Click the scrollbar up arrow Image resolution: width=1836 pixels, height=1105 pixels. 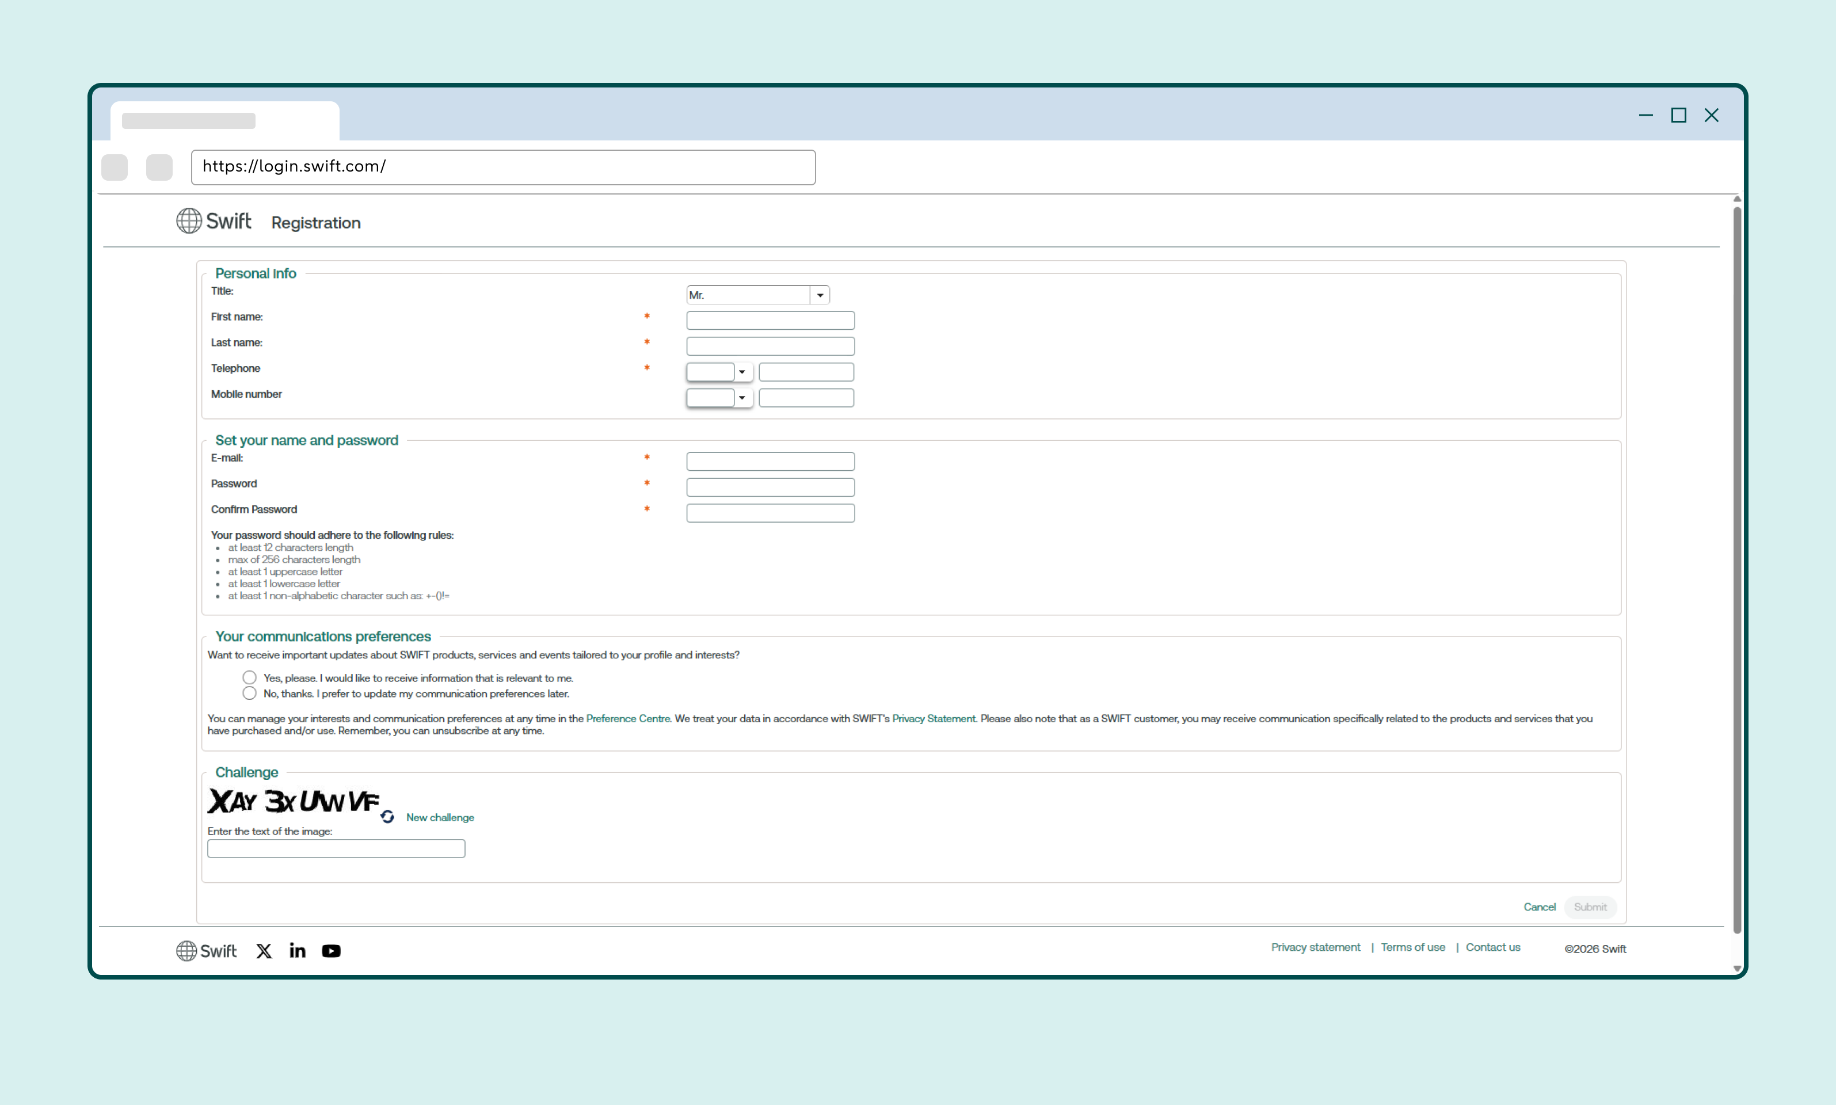click(1737, 199)
